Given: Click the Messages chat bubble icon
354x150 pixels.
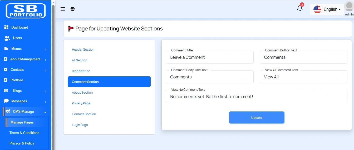Looking at the screenshot, I should [6, 101].
